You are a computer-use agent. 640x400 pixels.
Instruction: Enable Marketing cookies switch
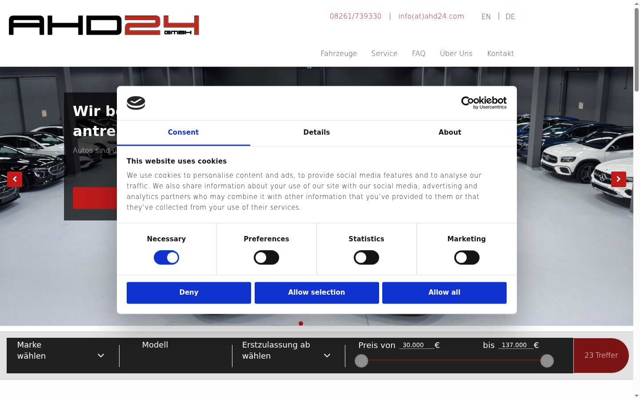[x=467, y=257]
